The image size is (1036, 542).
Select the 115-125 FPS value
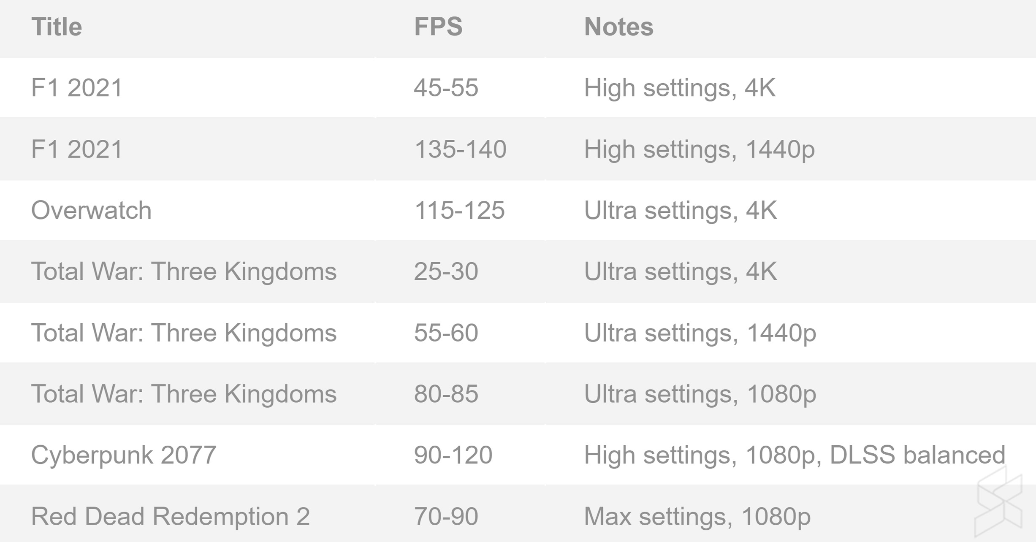tap(459, 210)
